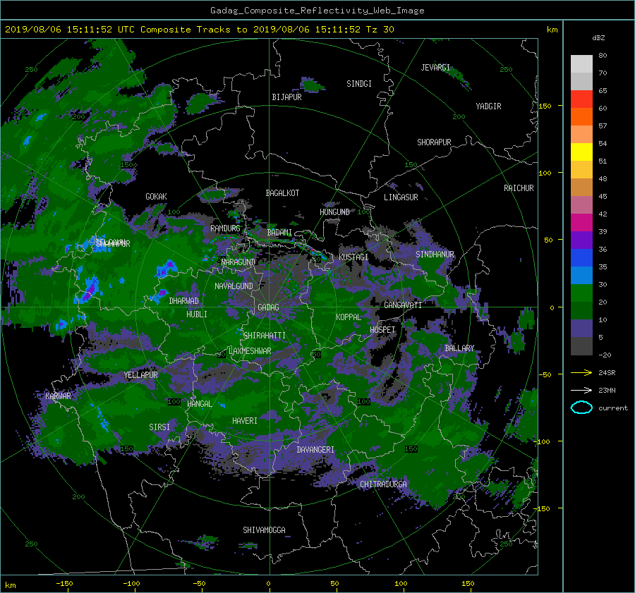The width and height of the screenshot is (635, 593).
Task: Select the SINDGI city label
Action: (359, 84)
